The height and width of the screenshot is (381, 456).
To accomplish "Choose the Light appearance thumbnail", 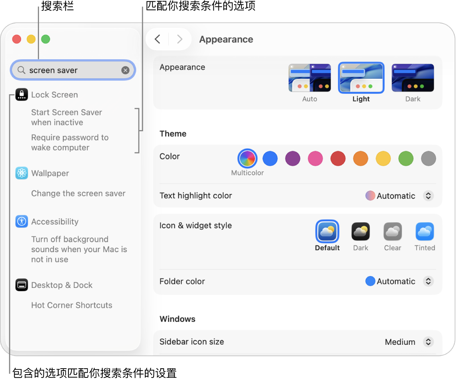I will [x=361, y=78].
